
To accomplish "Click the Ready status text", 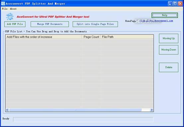I will point(6,119).
